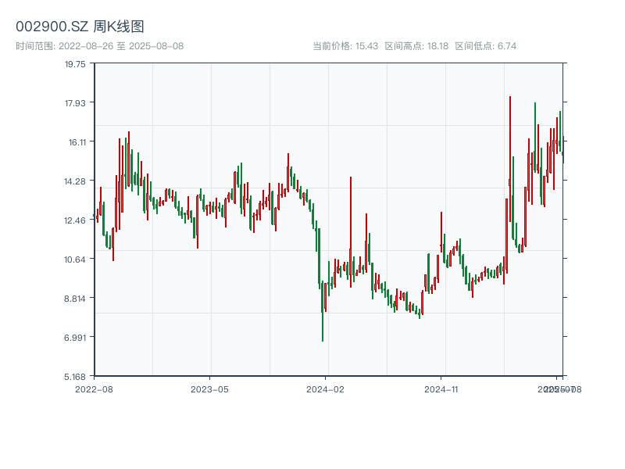Click the 8.814 y-axis label
The width and height of the screenshot is (625, 469).
tap(75, 299)
